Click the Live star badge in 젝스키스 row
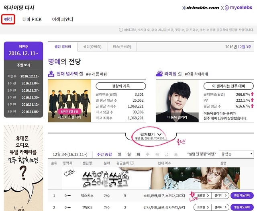Viewport: 257px width, 211px height. (x=193, y=197)
